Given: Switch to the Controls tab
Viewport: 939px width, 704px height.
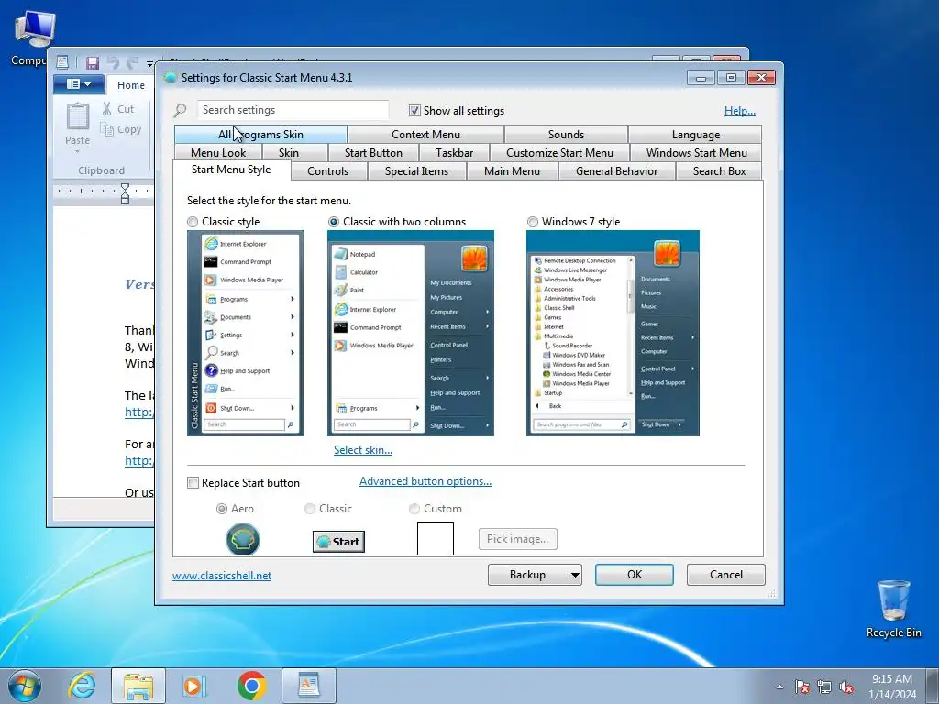Looking at the screenshot, I should [327, 171].
